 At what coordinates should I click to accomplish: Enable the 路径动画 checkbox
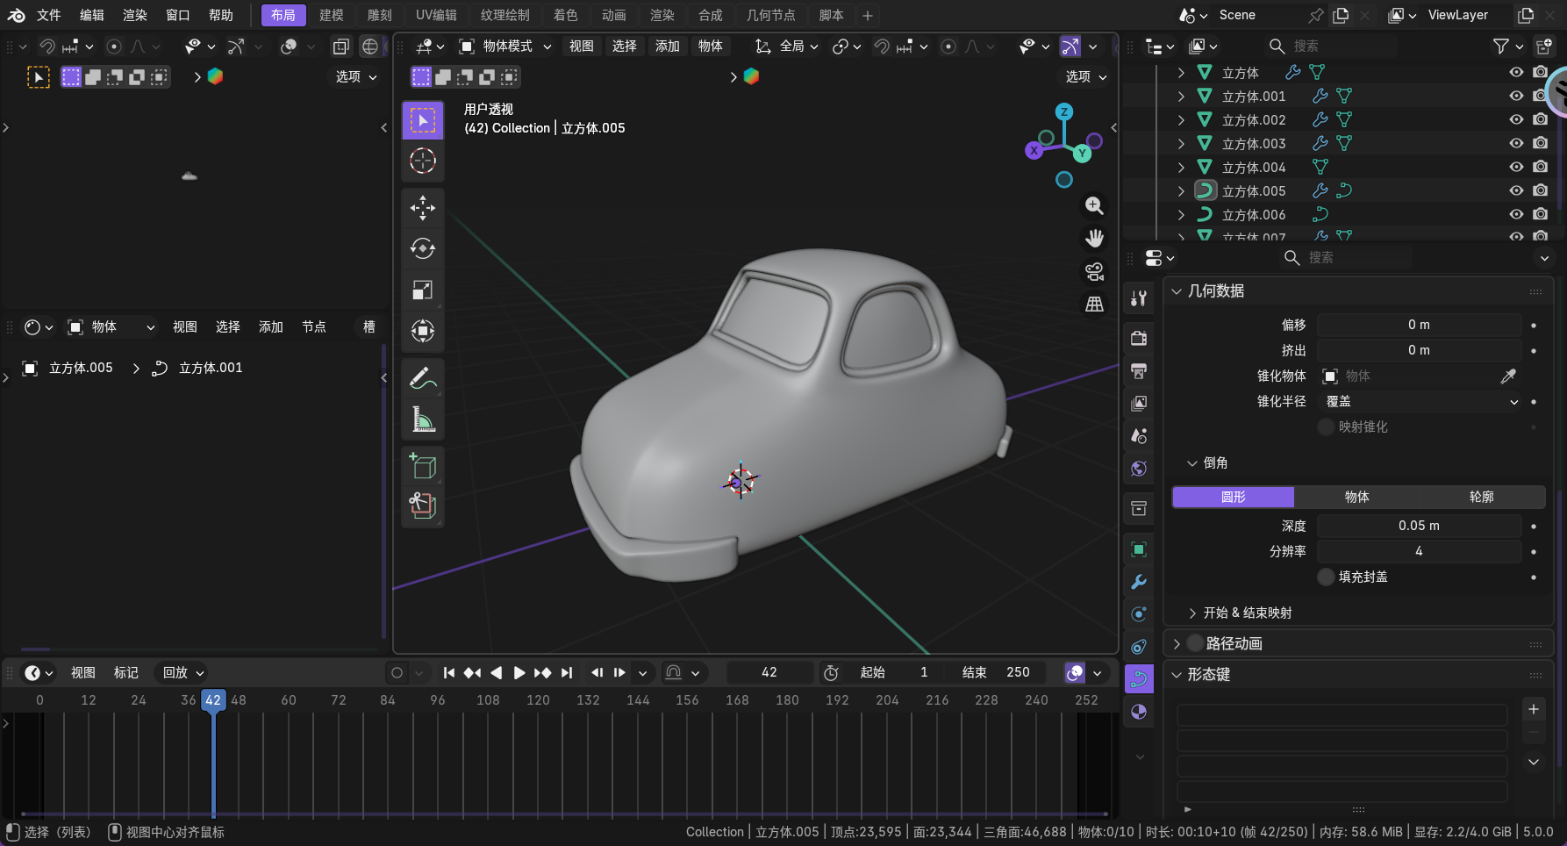coord(1195,643)
